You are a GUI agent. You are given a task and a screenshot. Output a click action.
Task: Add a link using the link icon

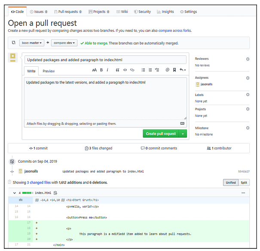pos(132,70)
